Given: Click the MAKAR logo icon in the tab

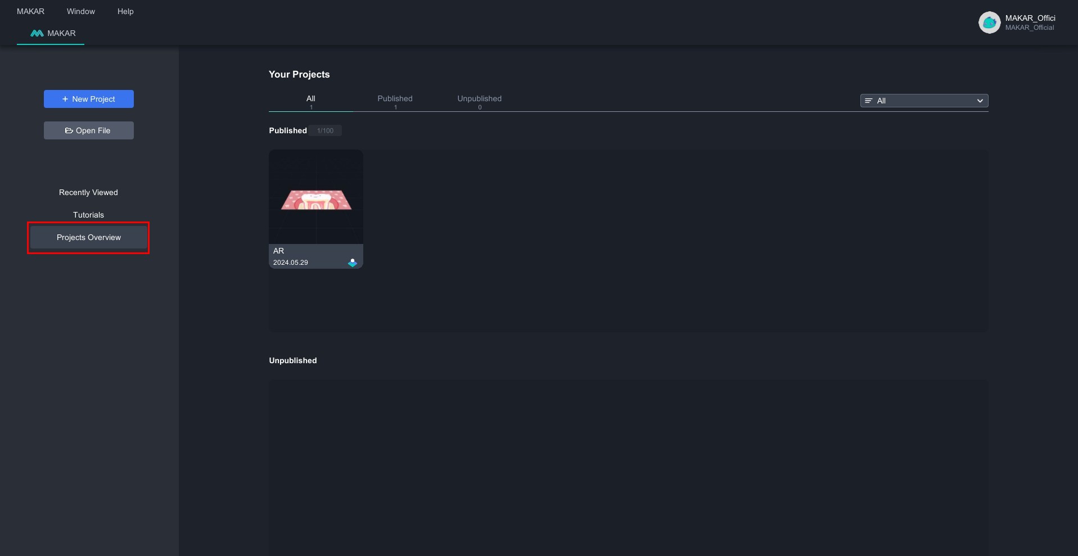Looking at the screenshot, I should [37, 34].
